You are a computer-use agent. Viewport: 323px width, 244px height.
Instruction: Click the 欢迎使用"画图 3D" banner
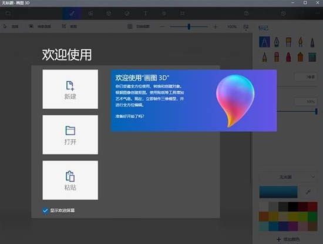click(x=194, y=101)
